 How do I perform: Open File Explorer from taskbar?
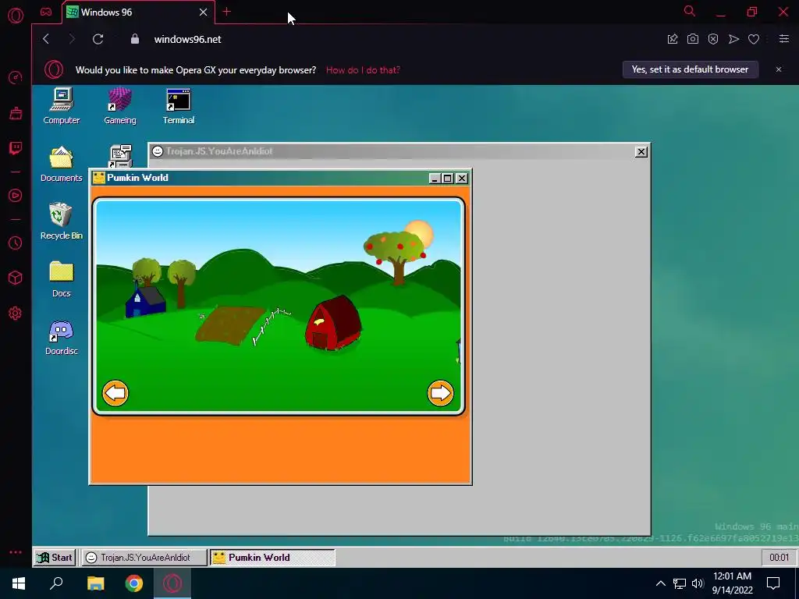[95, 583]
